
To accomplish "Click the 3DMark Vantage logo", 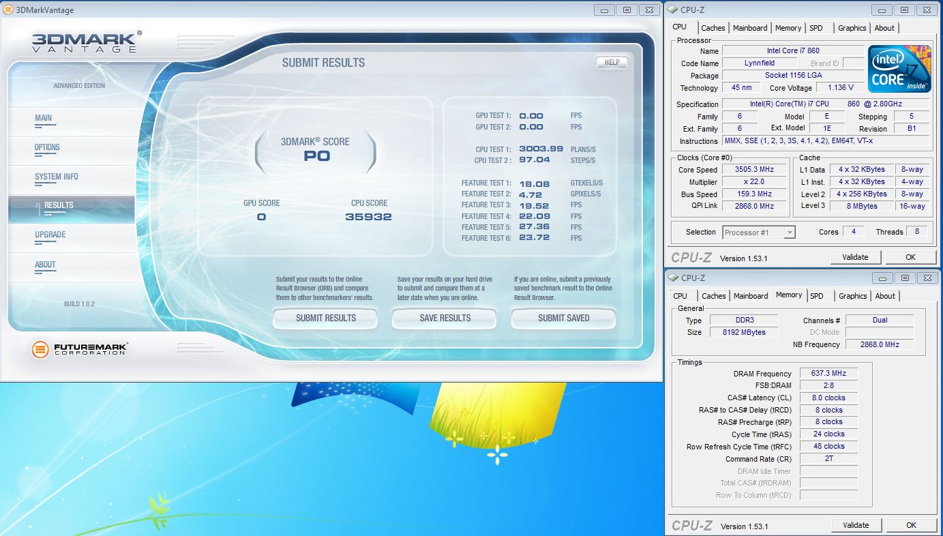I will (87, 42).
